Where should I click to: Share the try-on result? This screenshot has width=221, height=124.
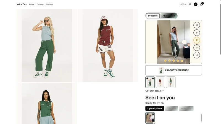tap(197, 55)
